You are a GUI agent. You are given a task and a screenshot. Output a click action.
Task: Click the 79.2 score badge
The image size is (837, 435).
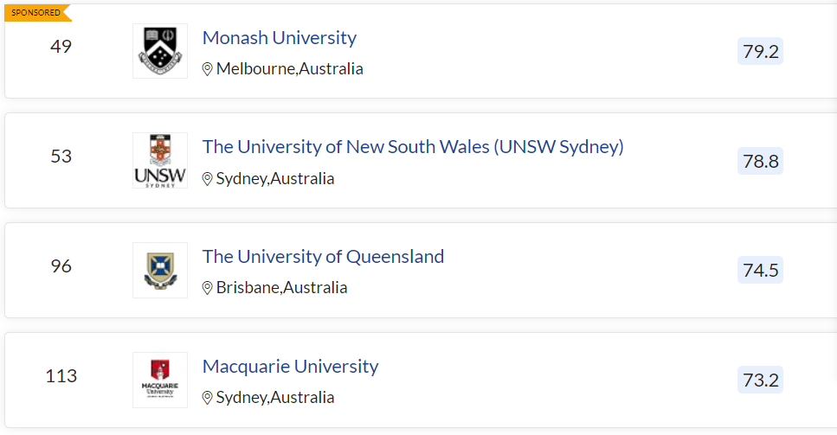point(760,52)
